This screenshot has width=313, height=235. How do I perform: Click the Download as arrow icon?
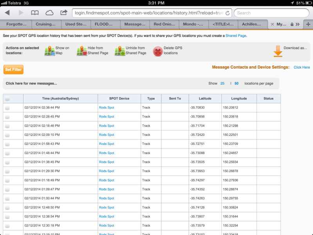(278, 51)
